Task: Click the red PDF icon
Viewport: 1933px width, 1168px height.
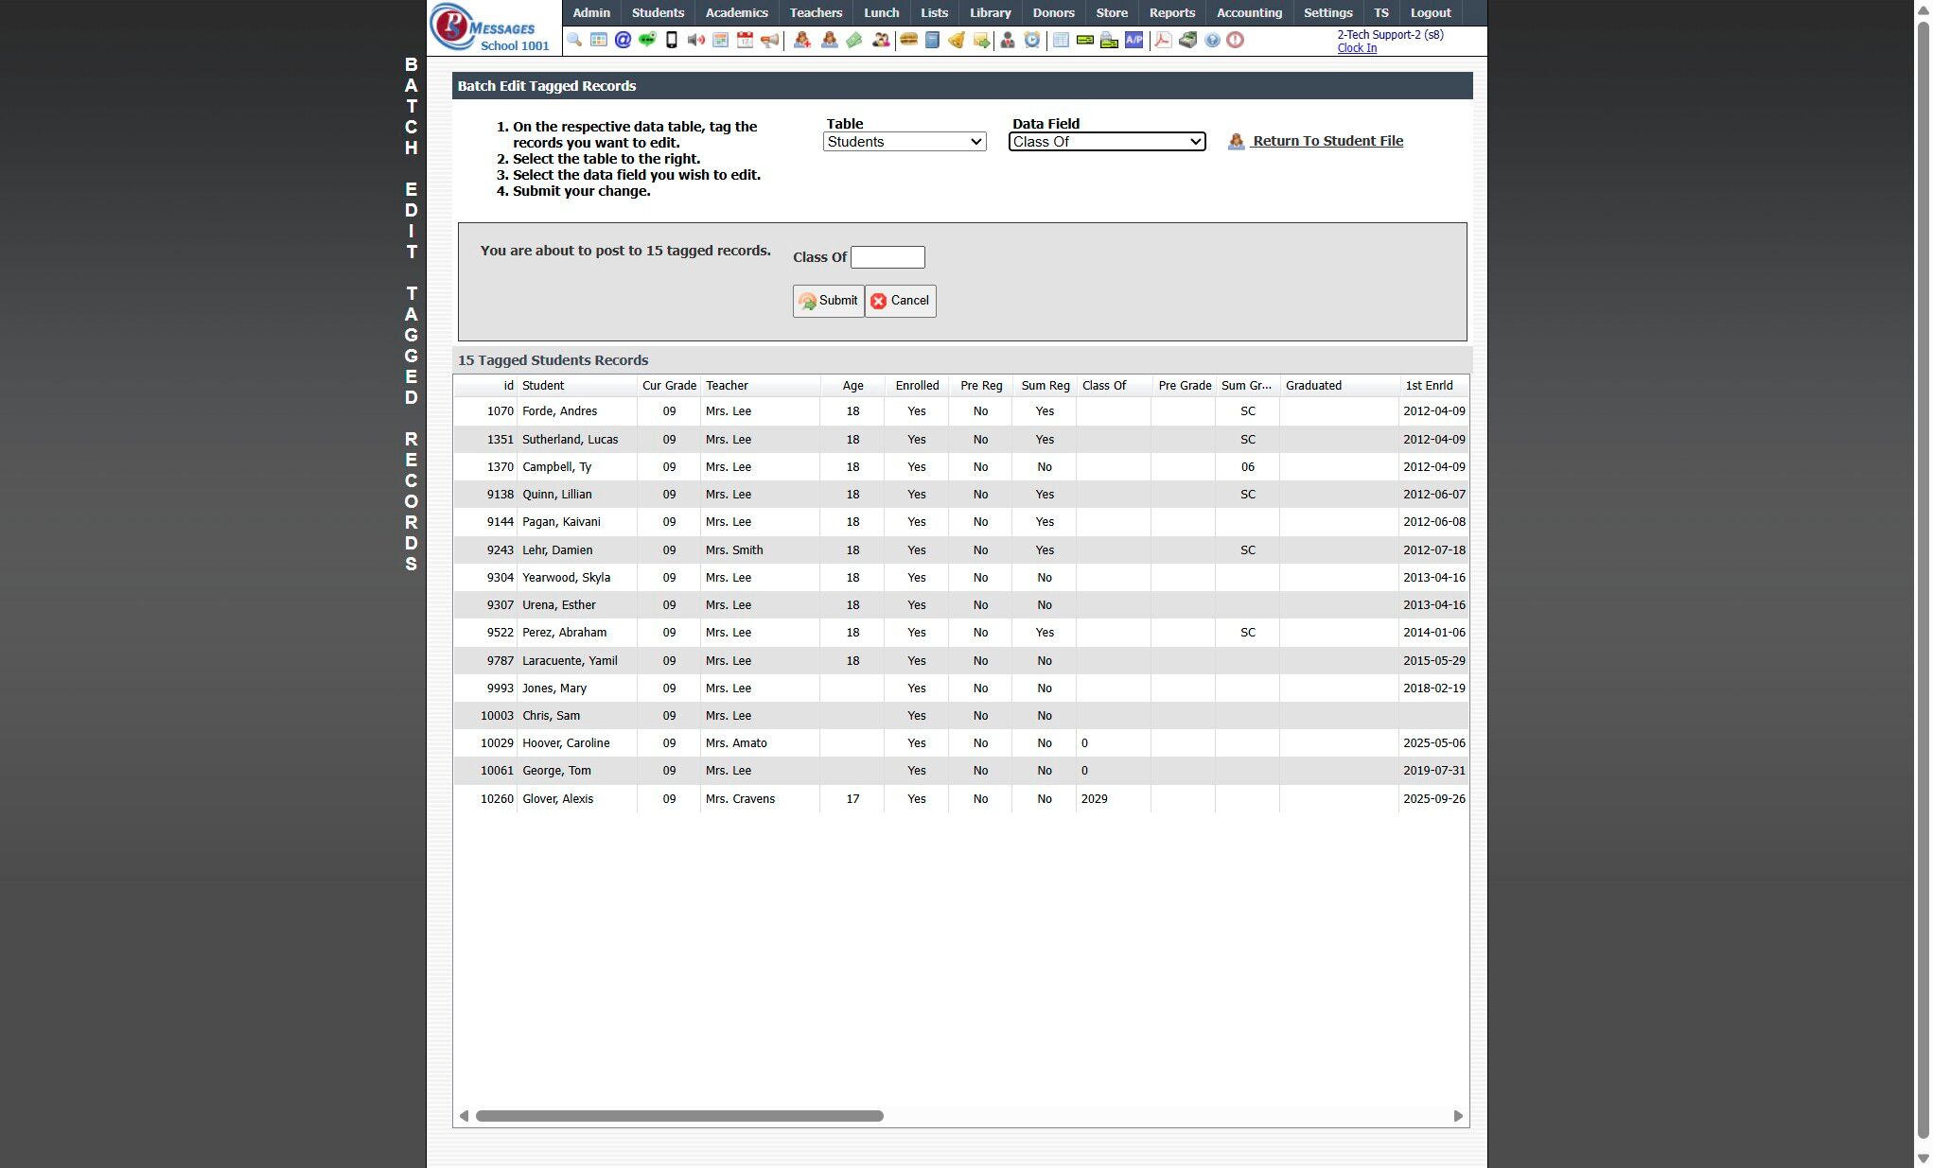Action: click(x=1163, y=40)
